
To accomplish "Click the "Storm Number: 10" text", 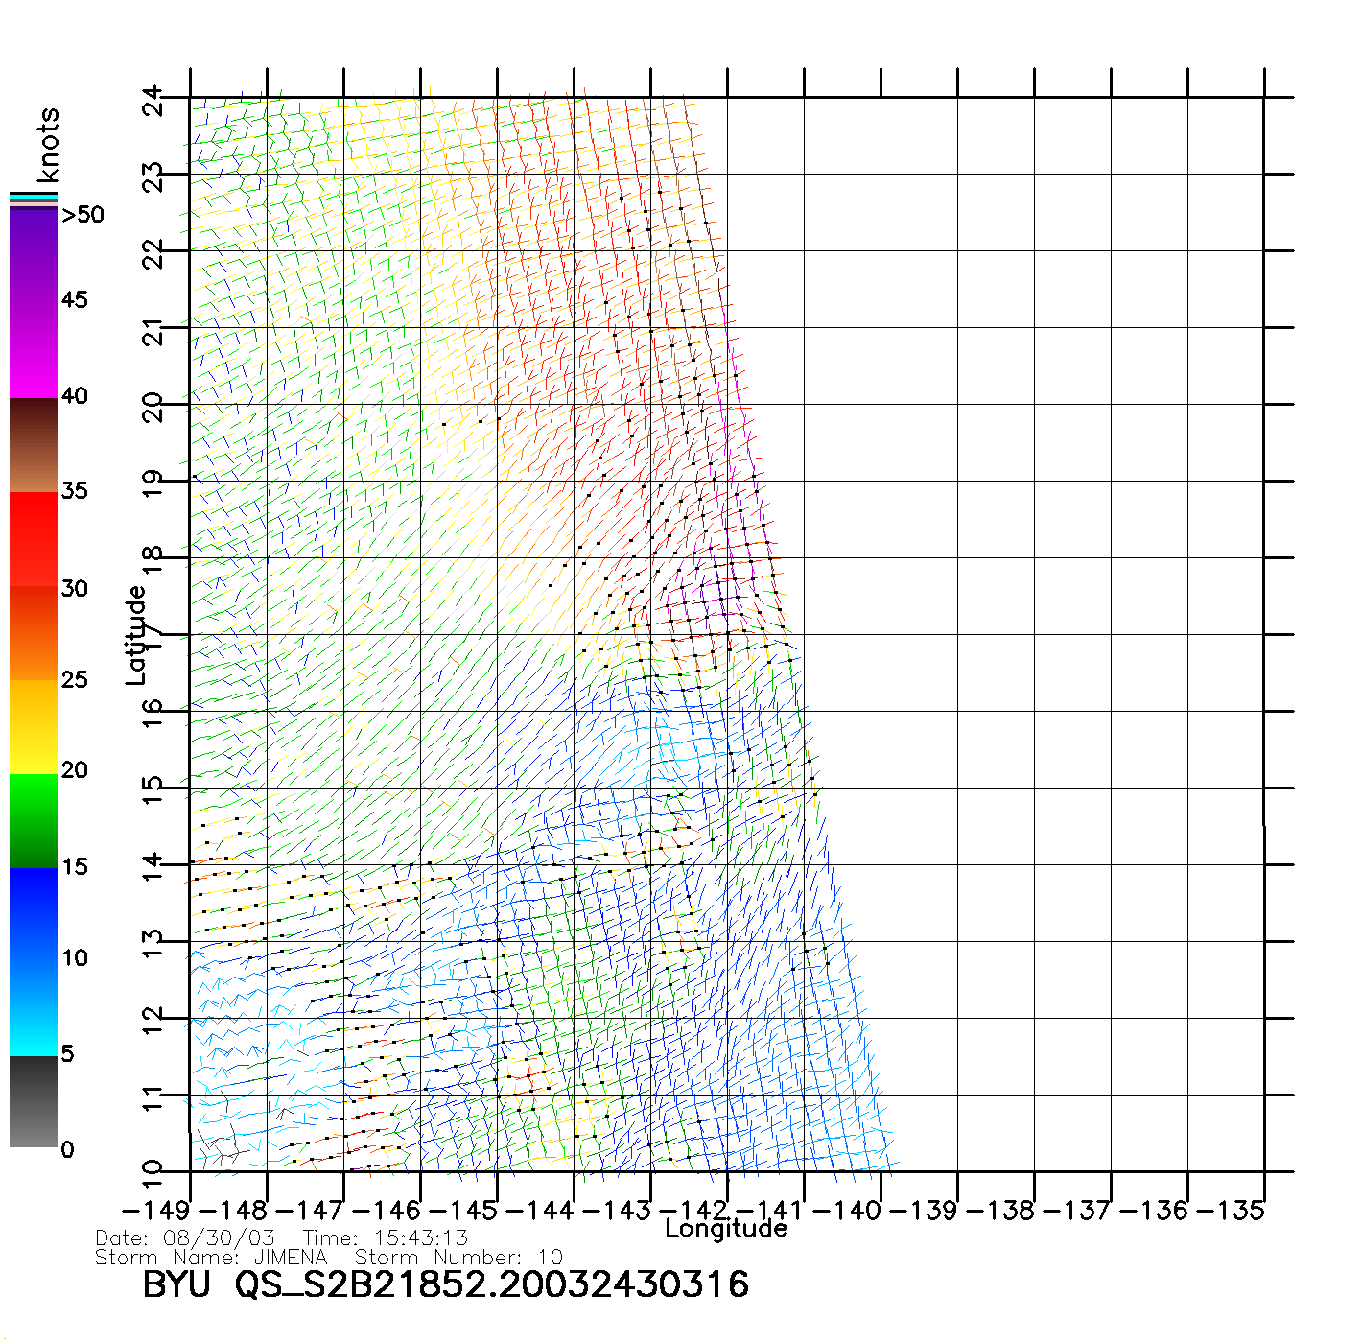I will click(458, 1258).
